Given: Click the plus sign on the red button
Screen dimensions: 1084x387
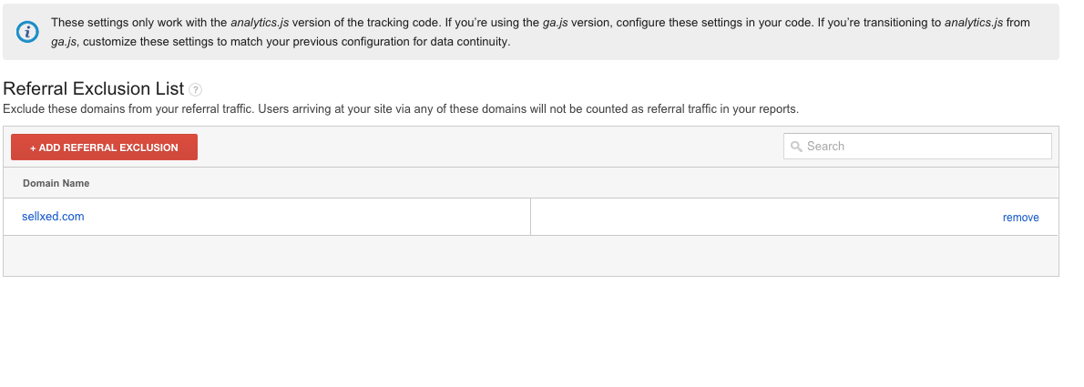Looking at the screenshot, I should coord(33,148).
